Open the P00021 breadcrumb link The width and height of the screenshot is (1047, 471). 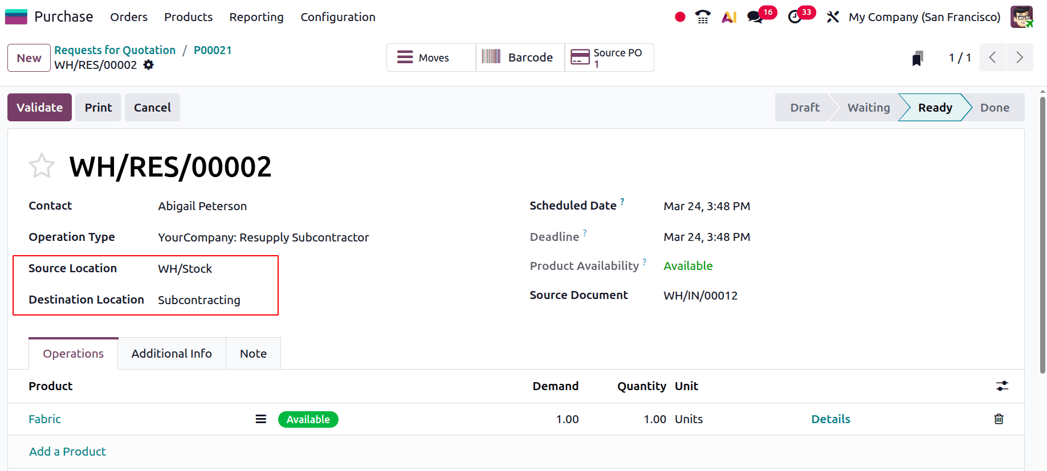coord(213,50)
